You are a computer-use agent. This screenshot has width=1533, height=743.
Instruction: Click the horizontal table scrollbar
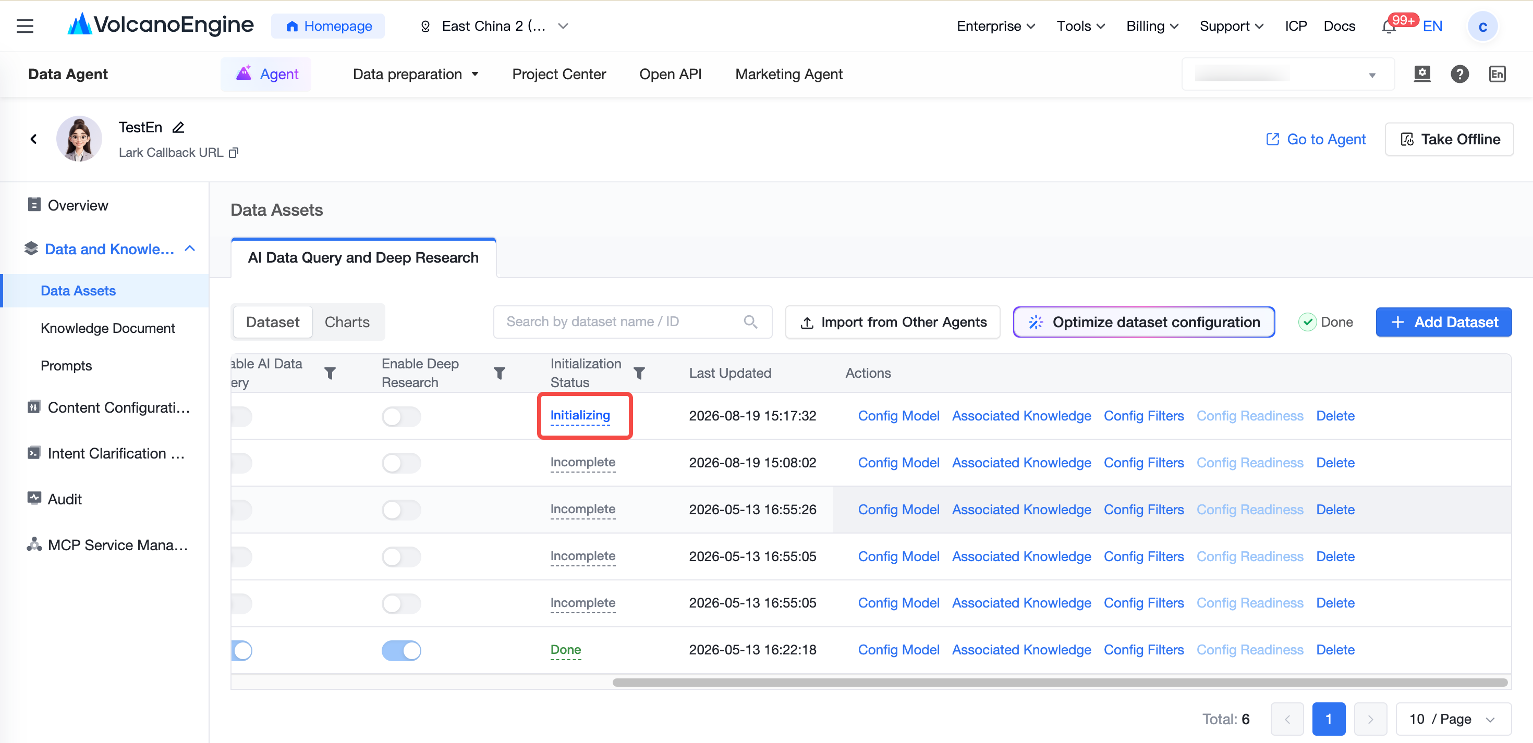point(1060,683)
